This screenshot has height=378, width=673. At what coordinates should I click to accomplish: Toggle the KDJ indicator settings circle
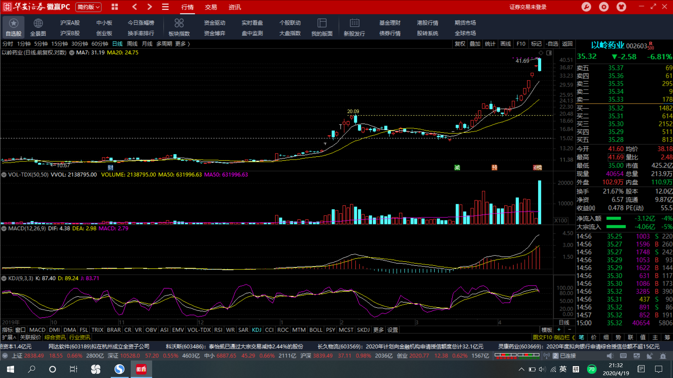tap(4, 279)
